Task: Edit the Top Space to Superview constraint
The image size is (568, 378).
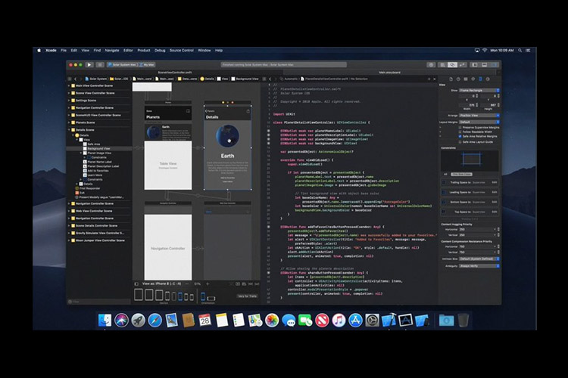Action: pos(494,212)
